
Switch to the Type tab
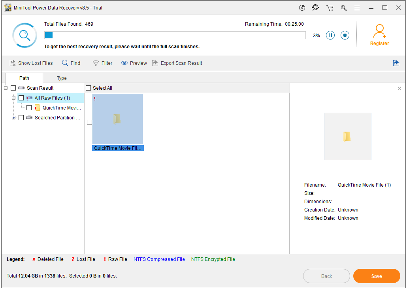(x=62, y=78)
